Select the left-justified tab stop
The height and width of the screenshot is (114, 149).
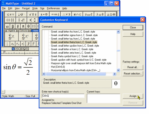pos(13,49)
